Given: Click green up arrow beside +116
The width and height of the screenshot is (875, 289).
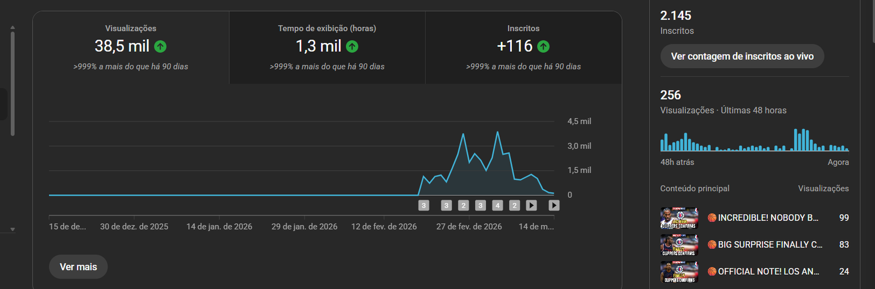Looking at the screenshot, I should pyautogui.click(x=543, y=47).
